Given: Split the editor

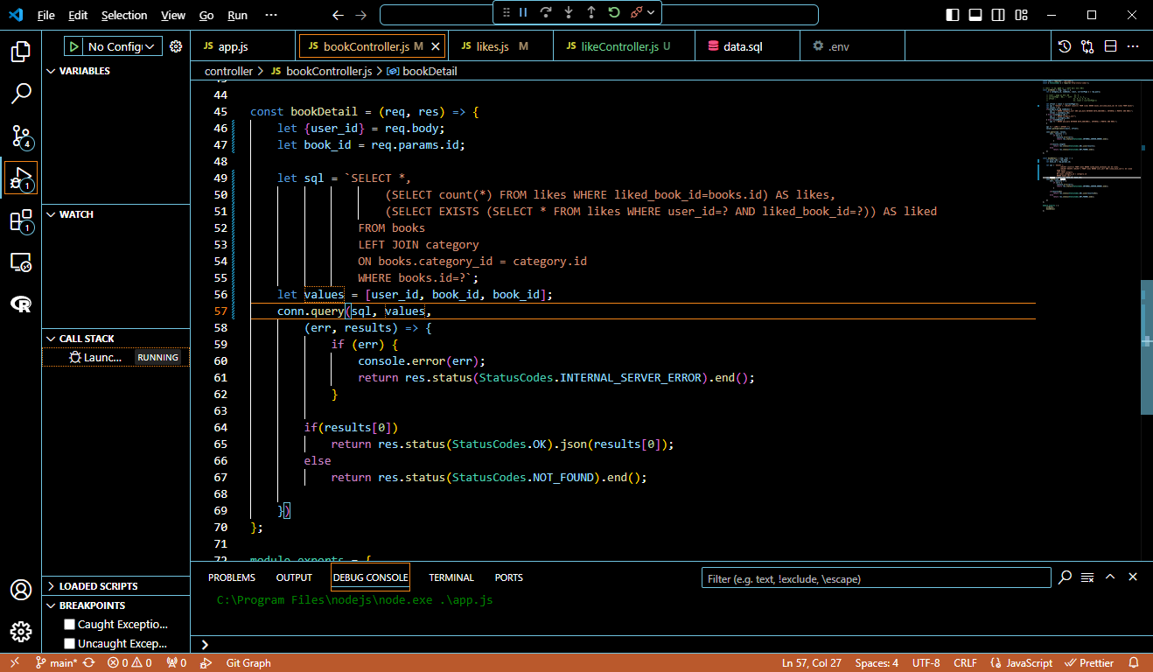Looking at the screenshot, I should point(1110,46).
